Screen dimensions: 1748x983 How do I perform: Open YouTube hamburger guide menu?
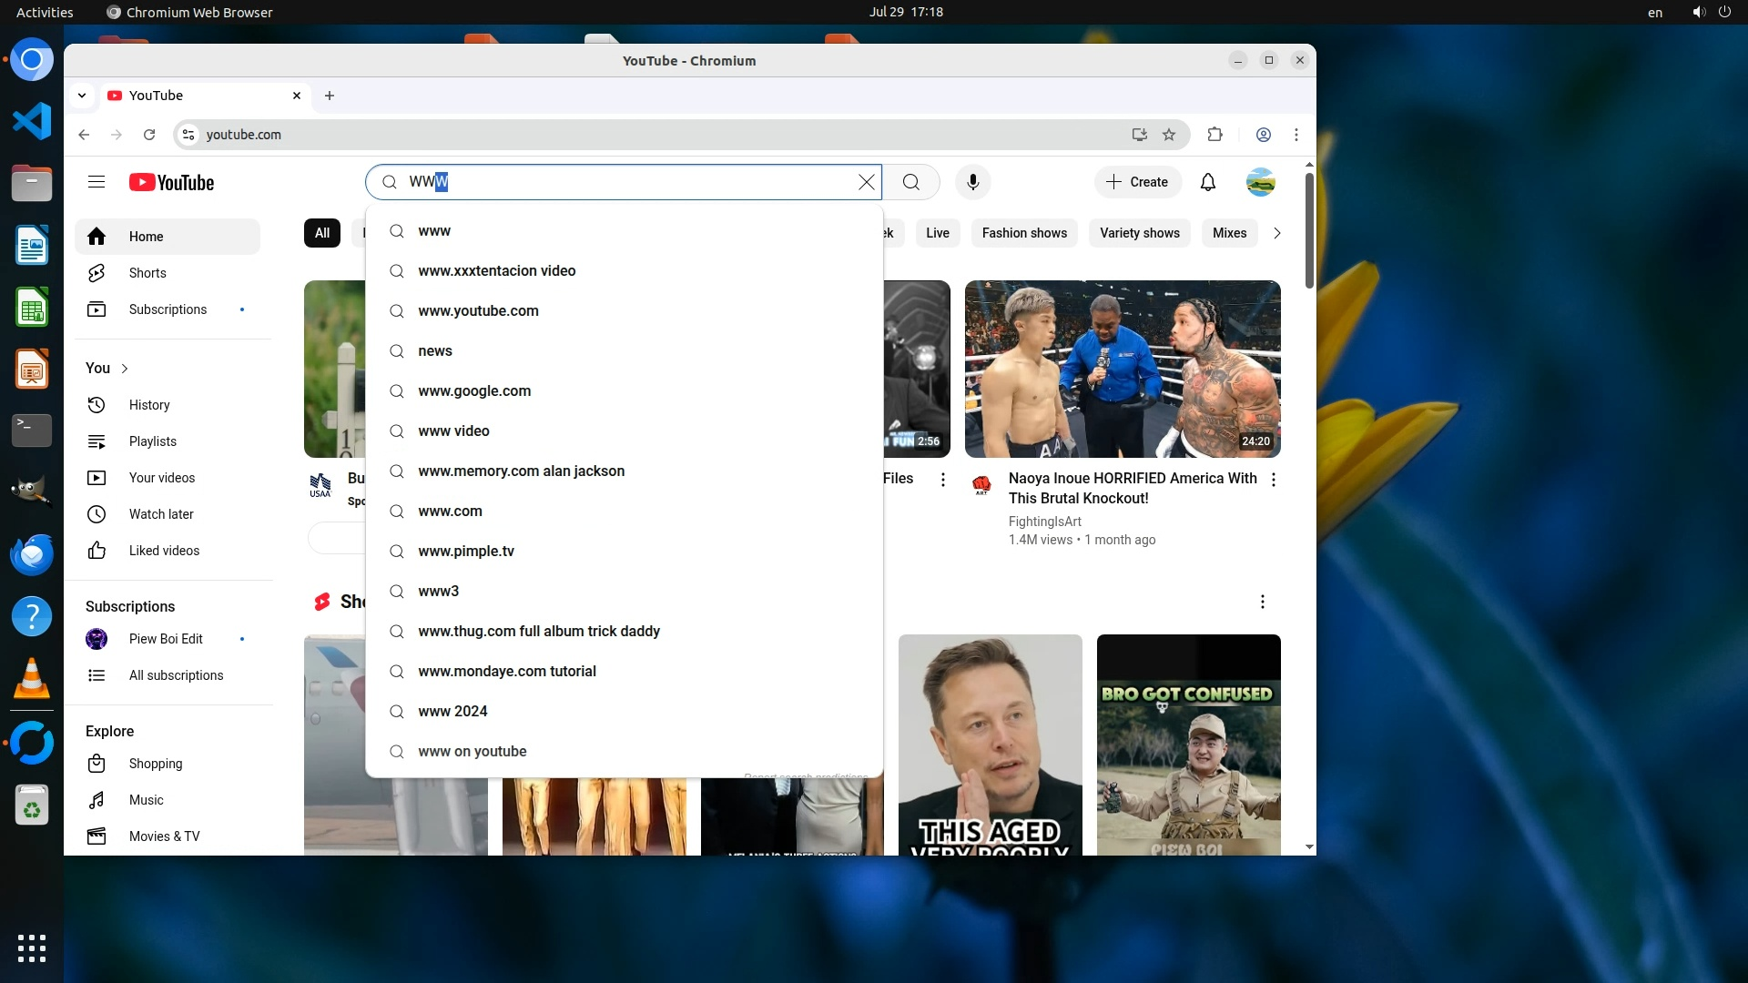pyautogui.click(x=97, y=182)
